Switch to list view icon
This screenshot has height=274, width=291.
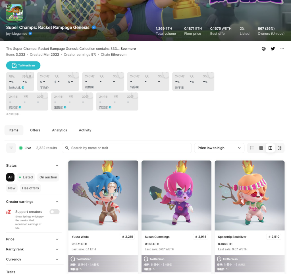tap(252, 148)
